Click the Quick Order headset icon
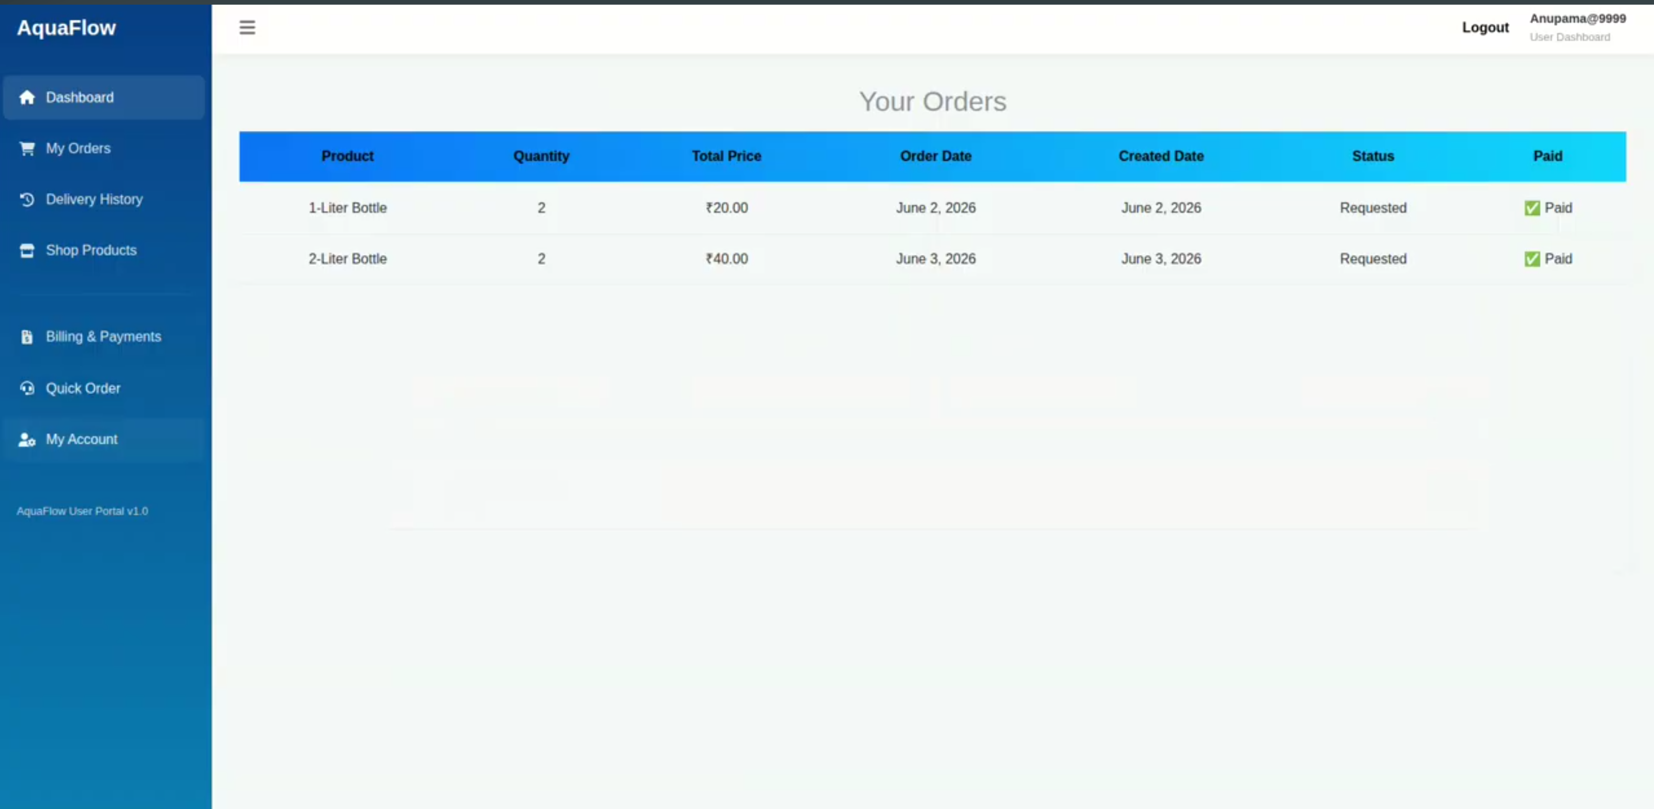 (x=27, y=388)
